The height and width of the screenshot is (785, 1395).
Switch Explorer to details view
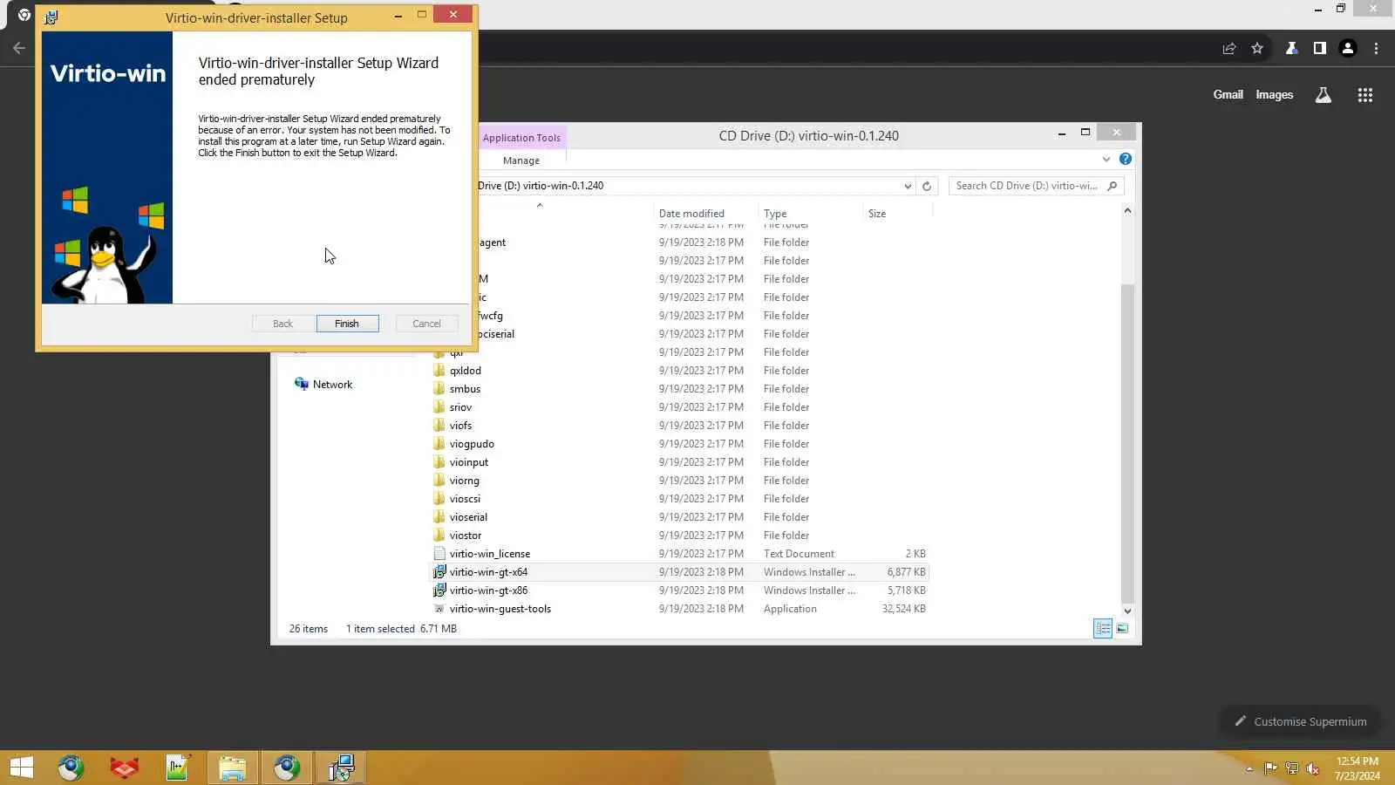click(1103, 629)
